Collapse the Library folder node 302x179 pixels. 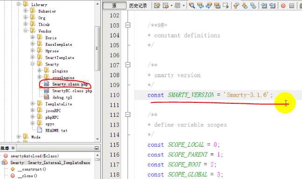(x=19, y=4)
